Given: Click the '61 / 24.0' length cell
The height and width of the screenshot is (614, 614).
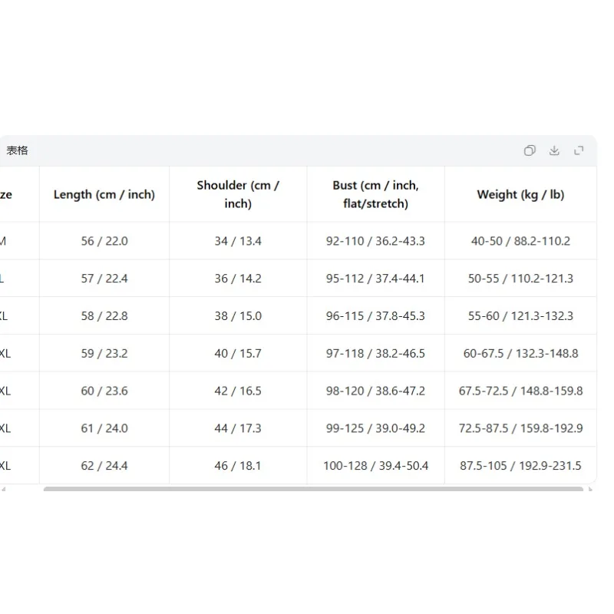Looking at the screenshot, I should pyautogui.click(x=104, y=428).
